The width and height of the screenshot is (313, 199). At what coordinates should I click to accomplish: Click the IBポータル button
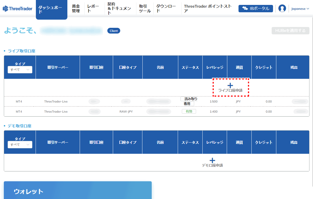[x=255, y=8]
